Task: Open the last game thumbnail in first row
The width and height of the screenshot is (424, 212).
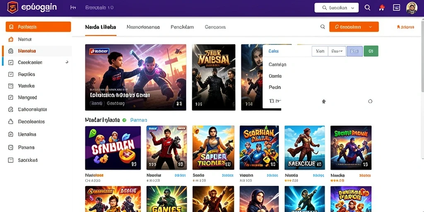Action: (351, 148)
